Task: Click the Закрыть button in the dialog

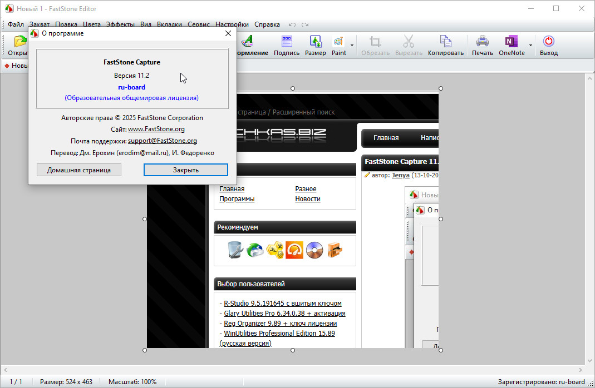Action: click(185, 170)
